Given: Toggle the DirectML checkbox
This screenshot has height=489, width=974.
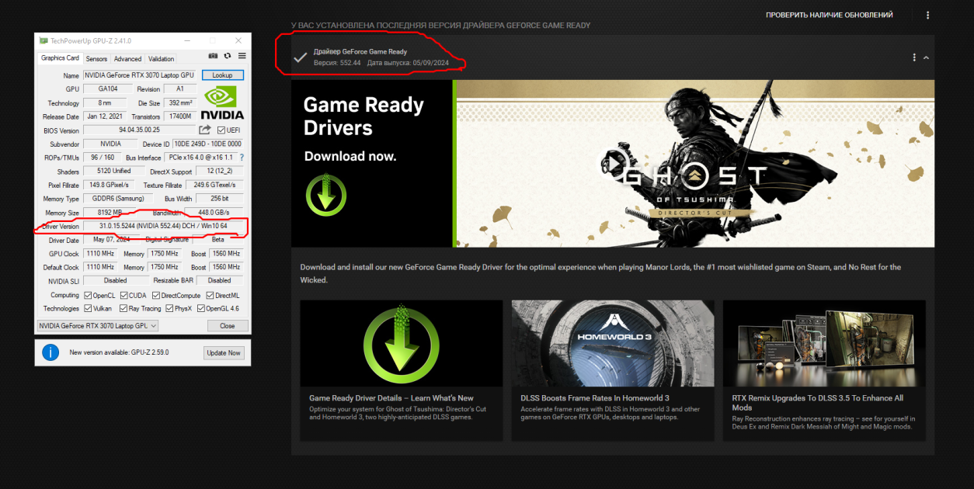Looking at the screenshot, I should 210,295.
